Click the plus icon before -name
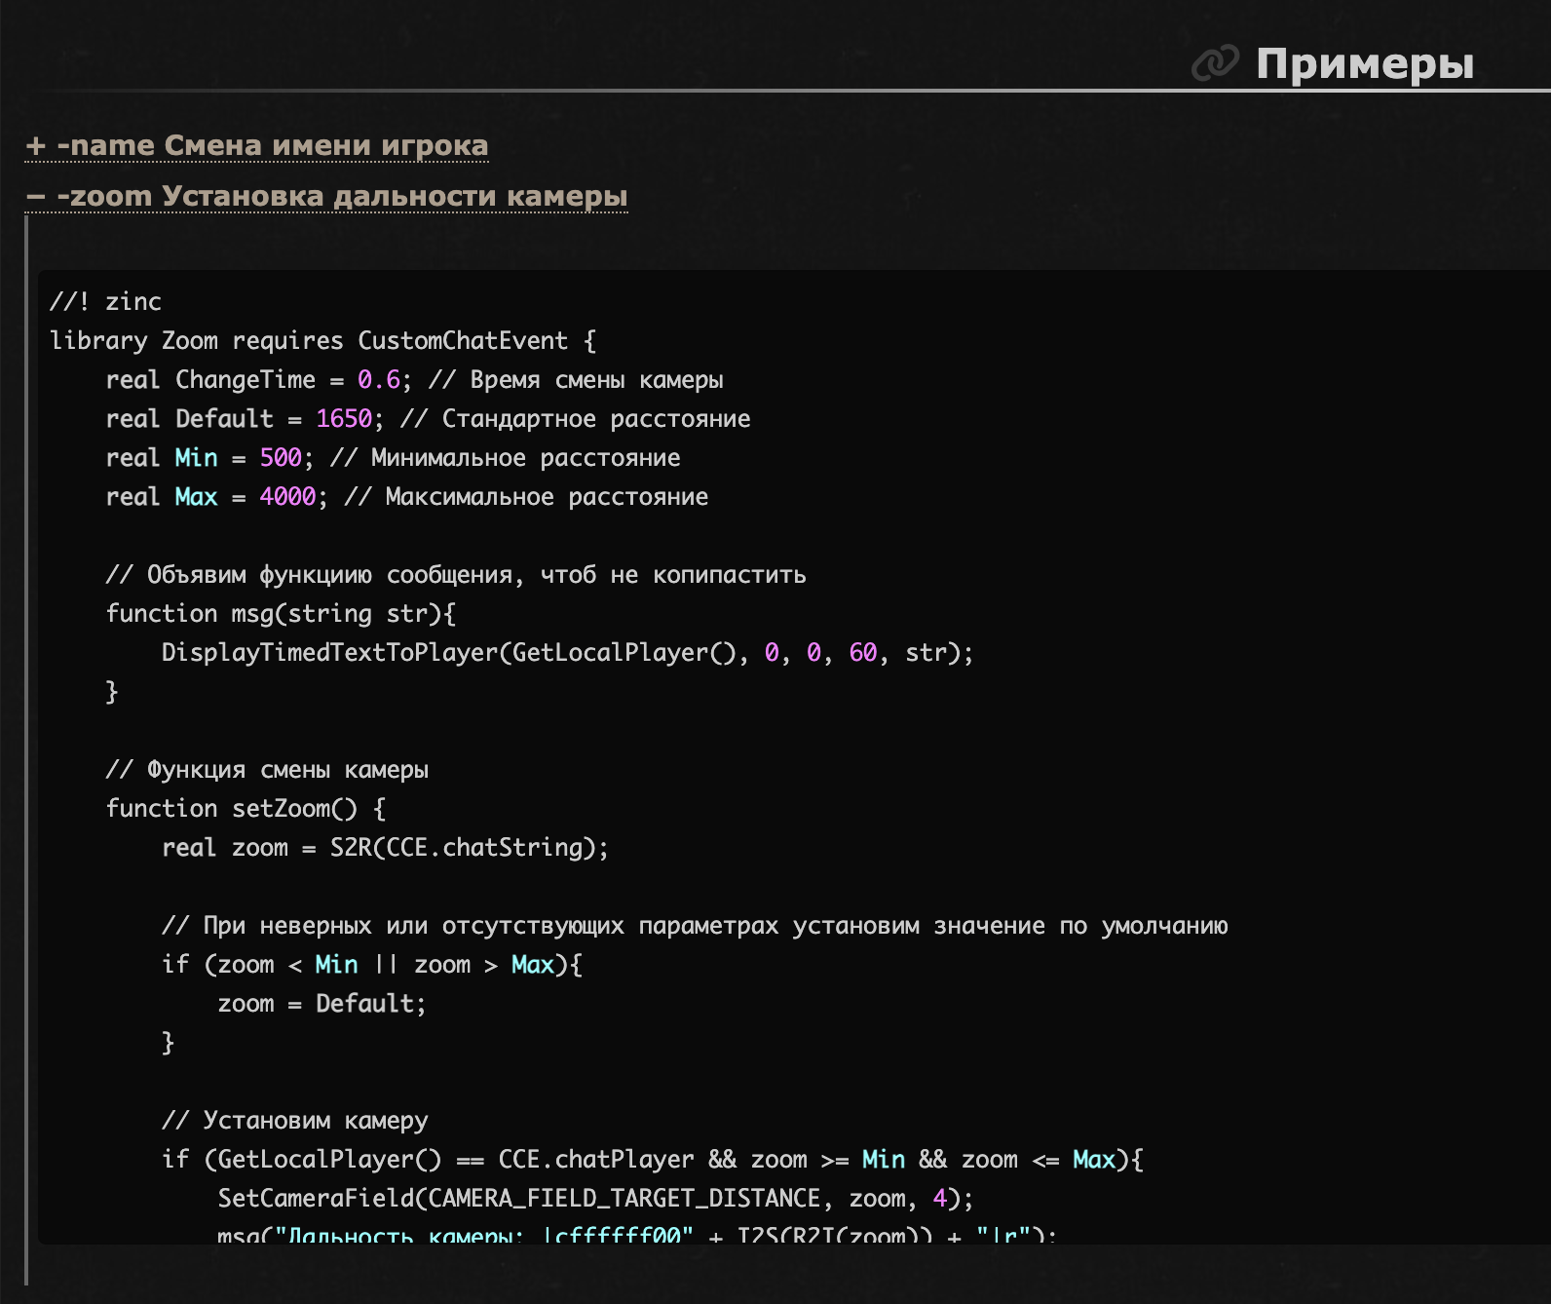 [36, 146]
